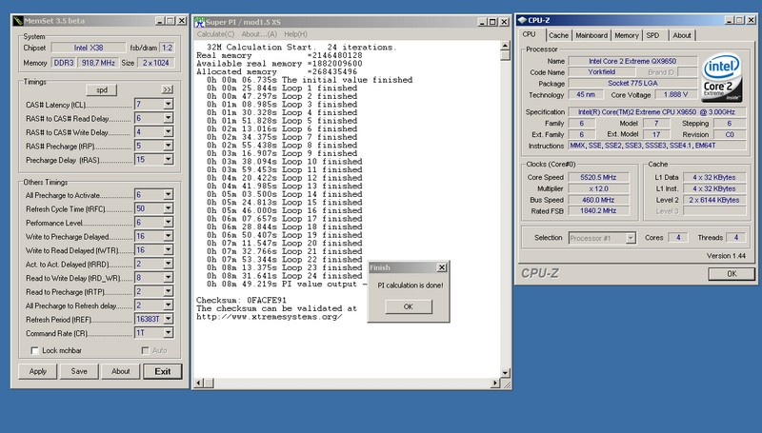Click the Rated FSB value 1840.2 MHz
Screen dimensions: 762x433
click(x=598, y=210)
